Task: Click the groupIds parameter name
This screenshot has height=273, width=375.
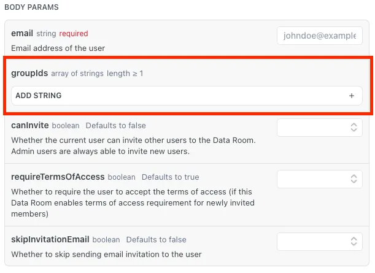Action: [29, 73]
